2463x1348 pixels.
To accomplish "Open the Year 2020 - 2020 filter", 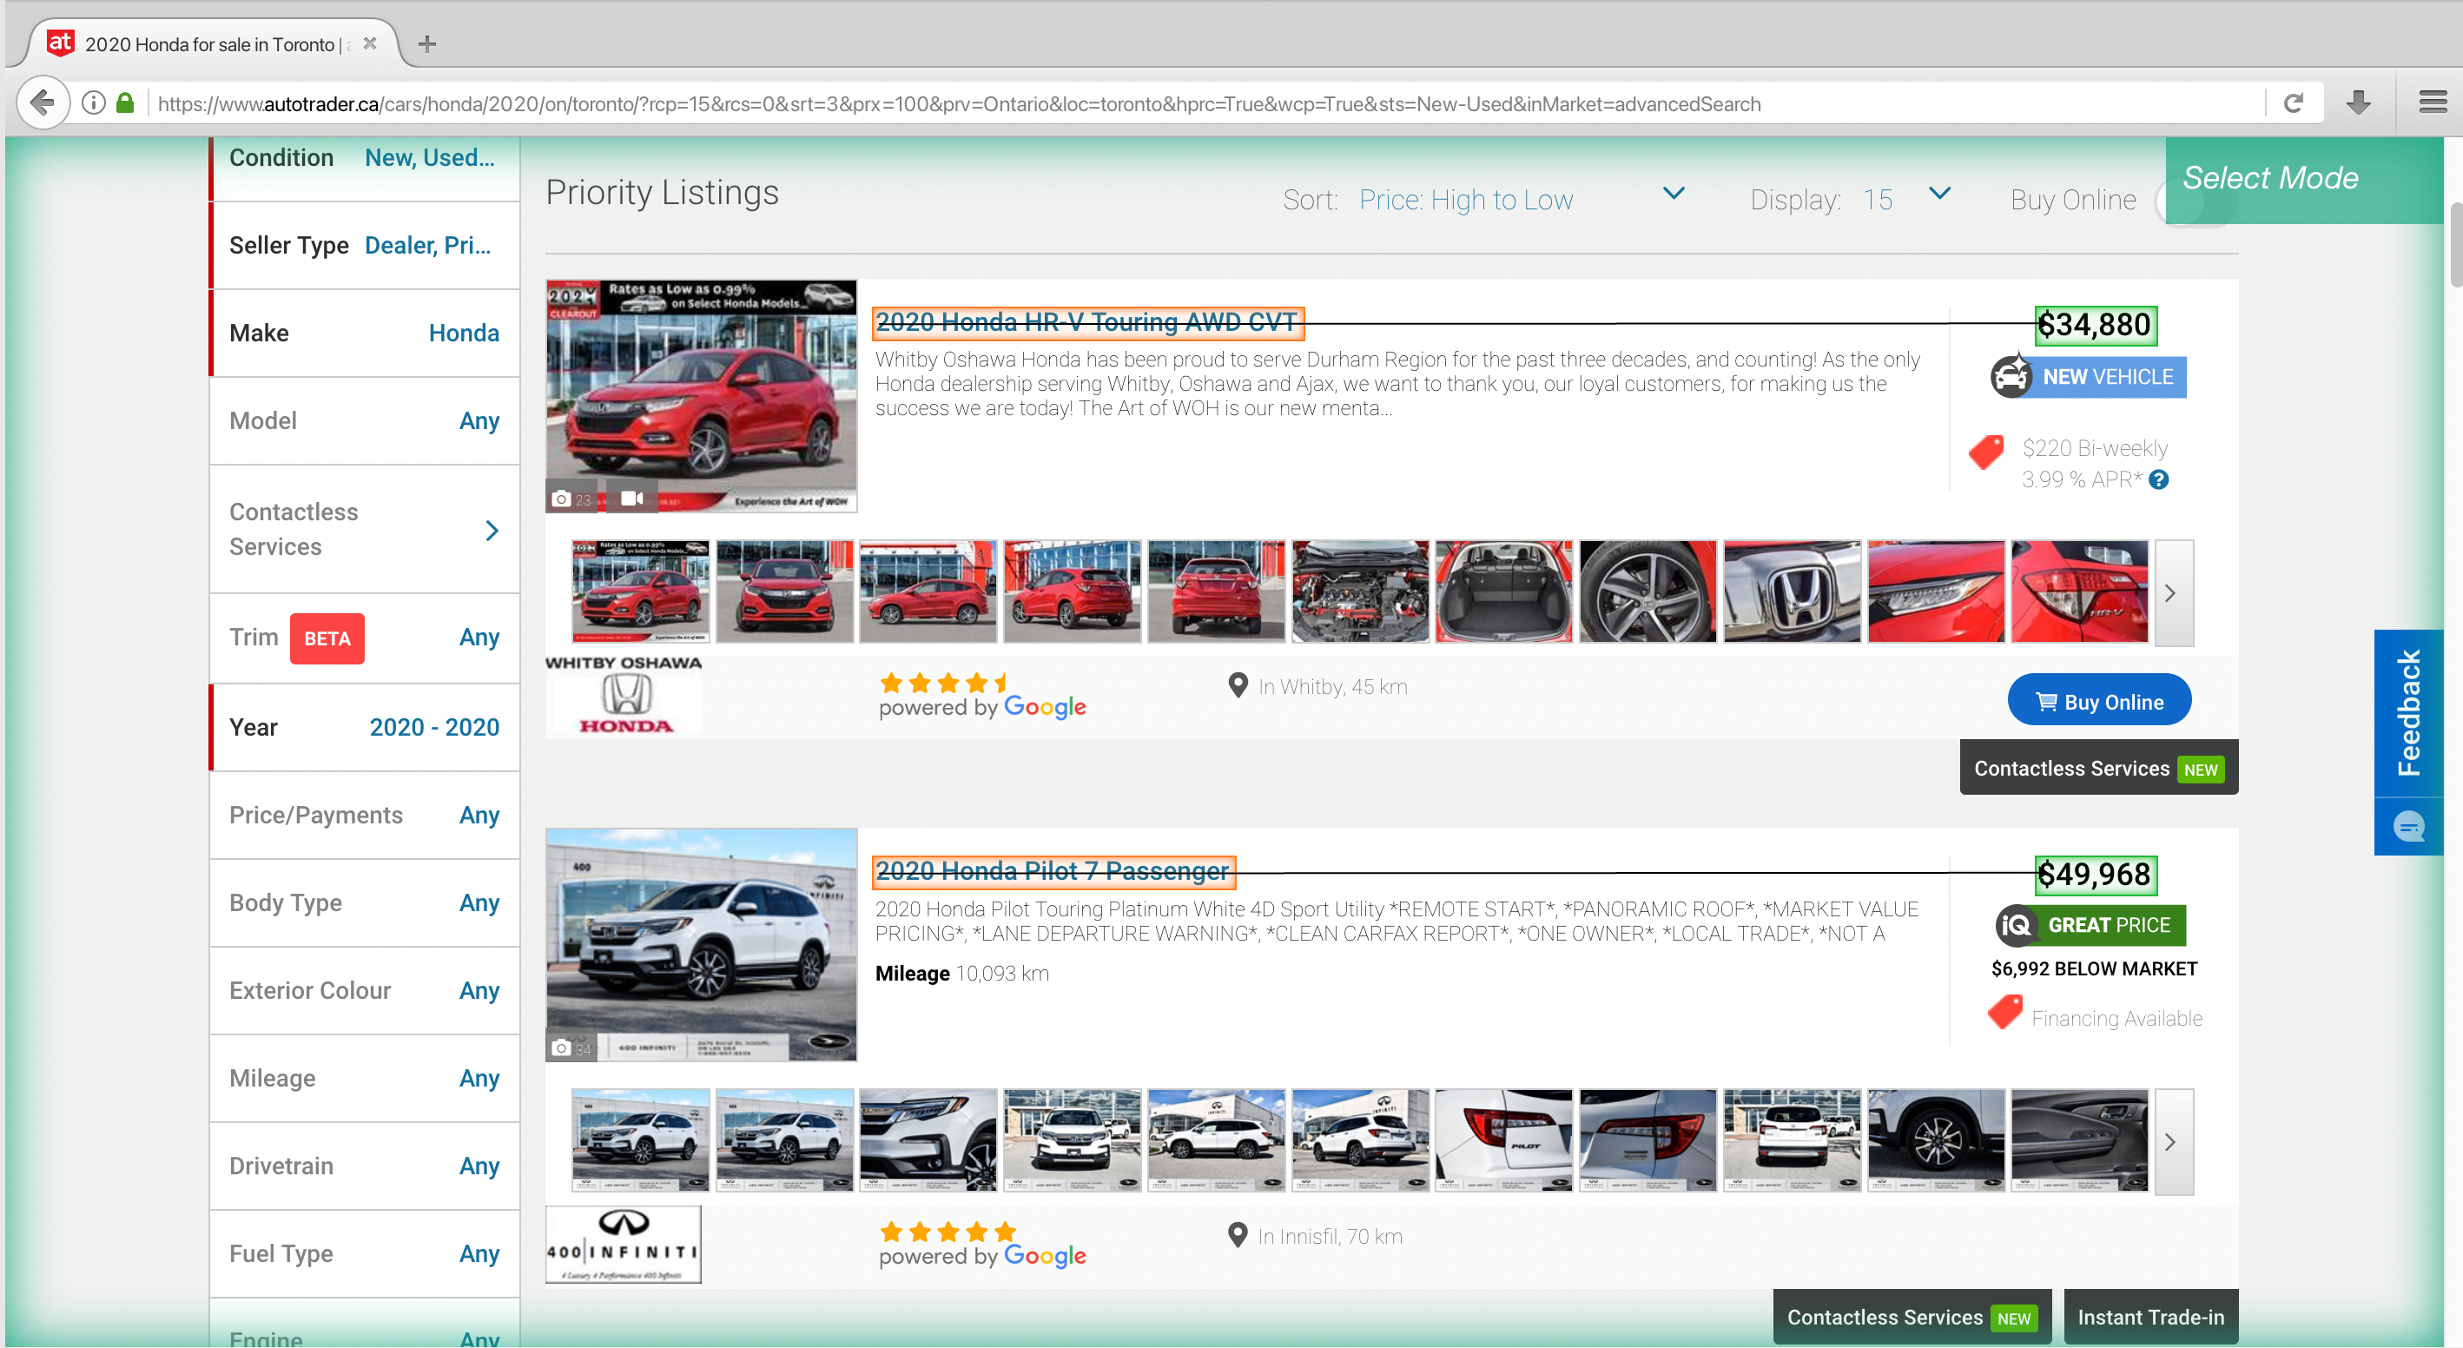I will click(x=364, y=727).
